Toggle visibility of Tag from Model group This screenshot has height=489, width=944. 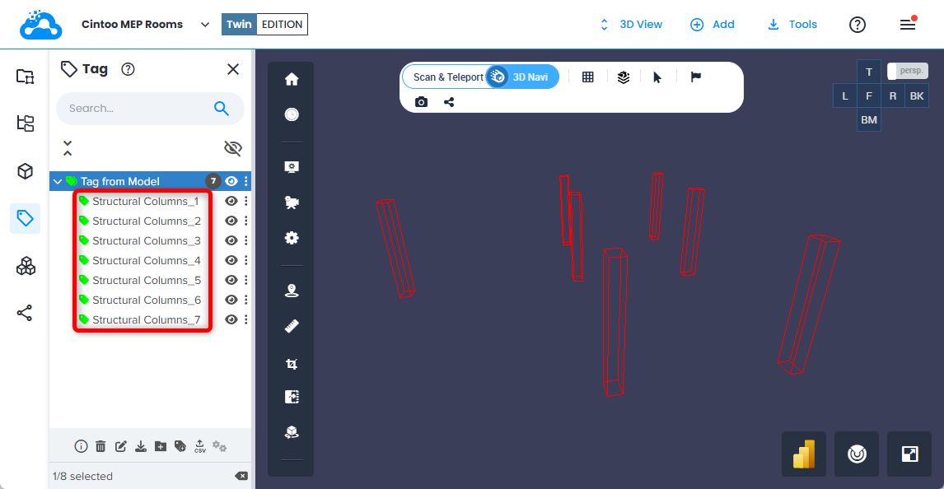click(x=231, y=181)
